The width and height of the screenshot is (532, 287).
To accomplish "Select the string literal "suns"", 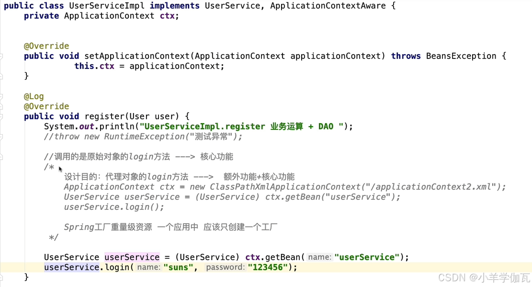I will pos(178,267).
